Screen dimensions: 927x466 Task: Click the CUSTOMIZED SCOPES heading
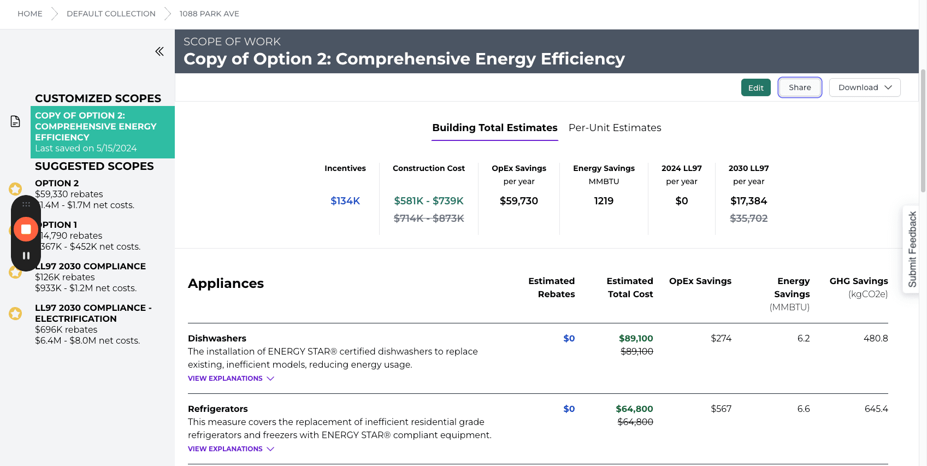(x=98, y=98)
